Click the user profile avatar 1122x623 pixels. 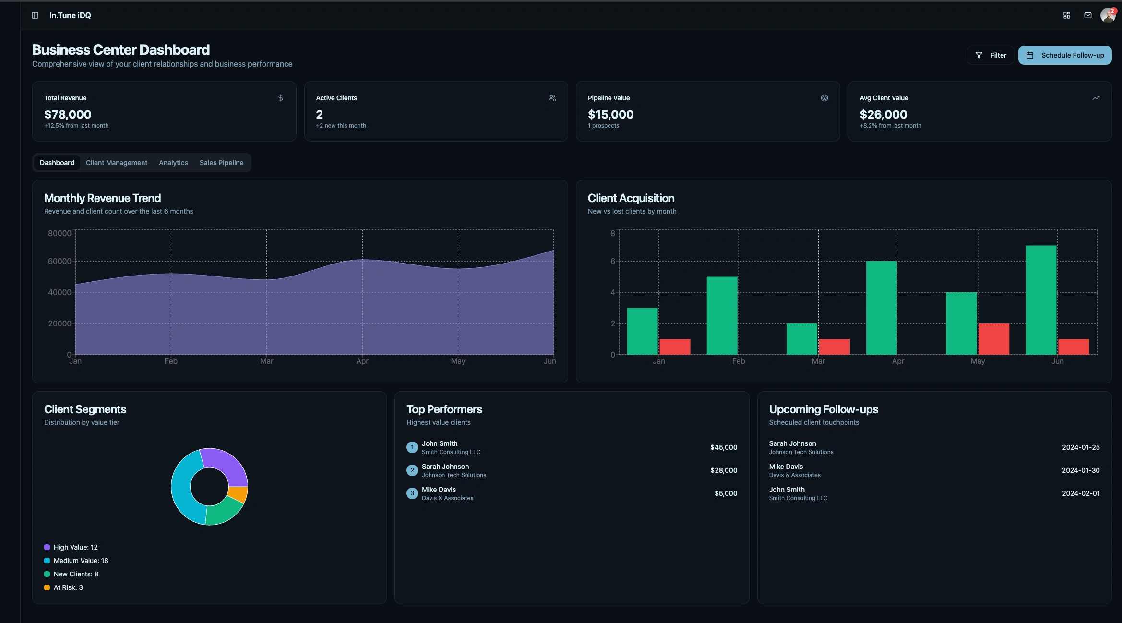tap(1108, 15)
